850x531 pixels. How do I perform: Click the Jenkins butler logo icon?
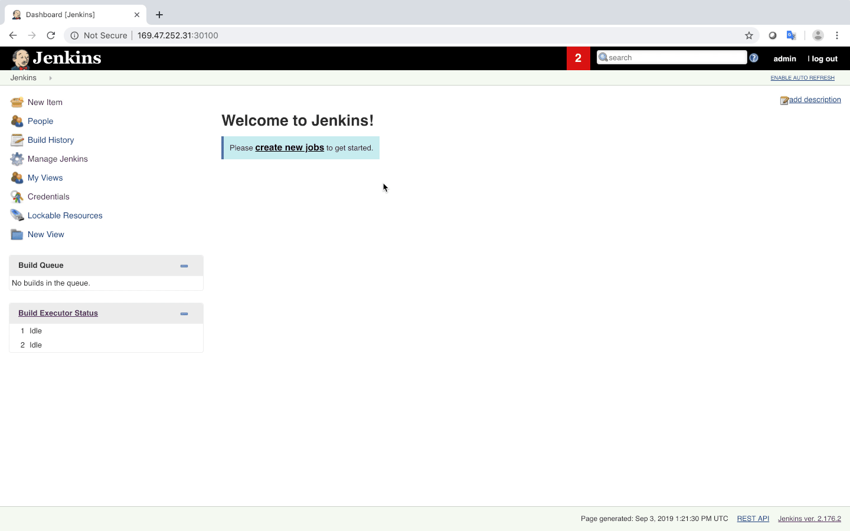21,59
